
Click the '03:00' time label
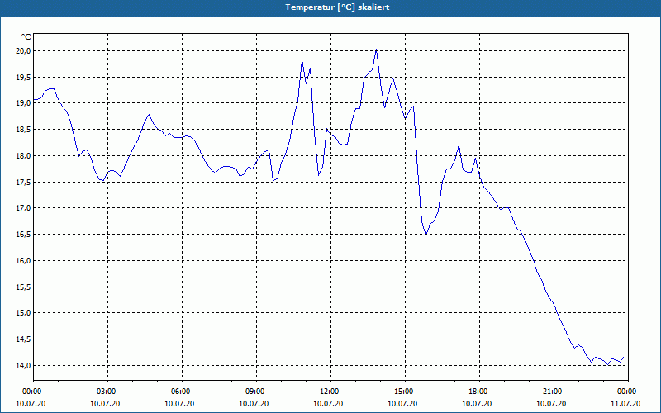(108, 392)
